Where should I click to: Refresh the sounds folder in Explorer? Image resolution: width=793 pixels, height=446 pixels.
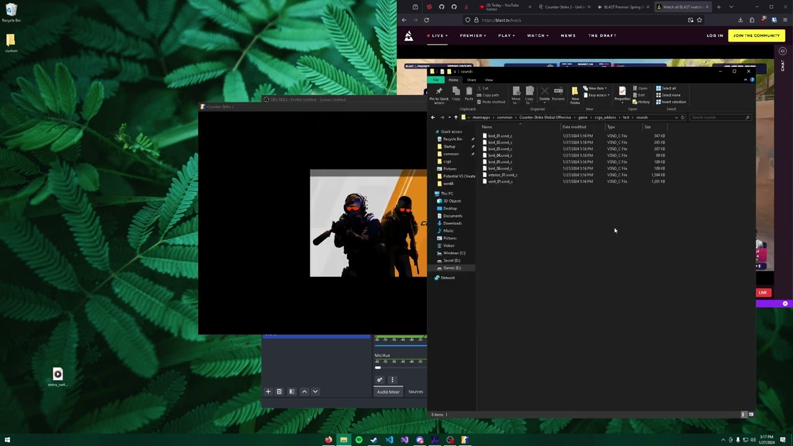click(x=683, y=118)
